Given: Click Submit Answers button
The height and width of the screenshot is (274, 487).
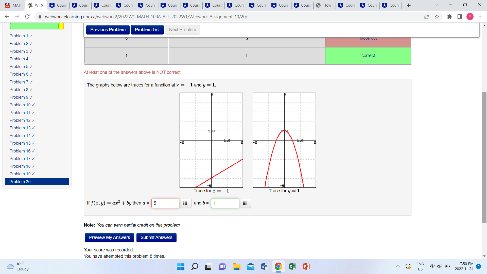Looking at the screenshot, I should [x=156, y=237].
